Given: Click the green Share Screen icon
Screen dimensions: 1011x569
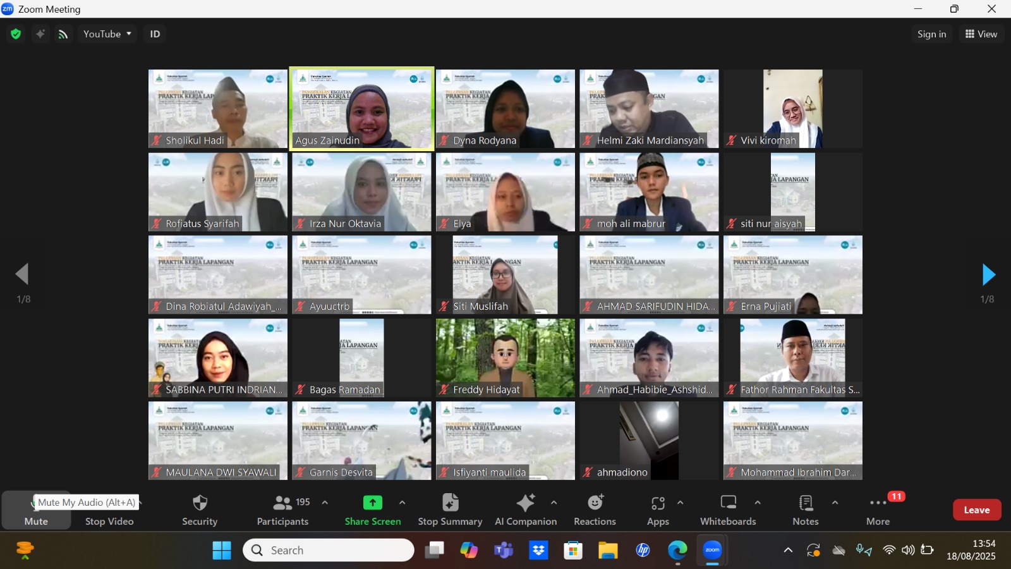Looking at the screenshot, I should click(372, 503).
